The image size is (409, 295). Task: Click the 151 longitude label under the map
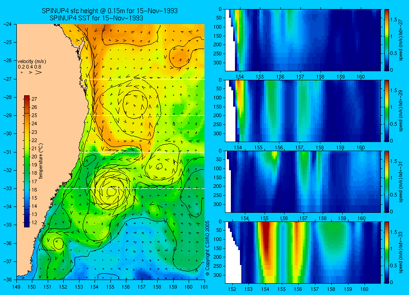(48, 287)
